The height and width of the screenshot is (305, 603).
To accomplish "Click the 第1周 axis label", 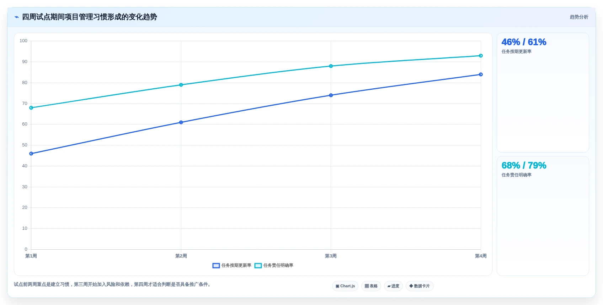I will (31, 256).
